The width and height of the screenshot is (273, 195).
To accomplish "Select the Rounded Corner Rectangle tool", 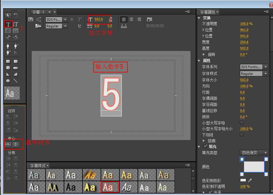I will click(16, 61).
